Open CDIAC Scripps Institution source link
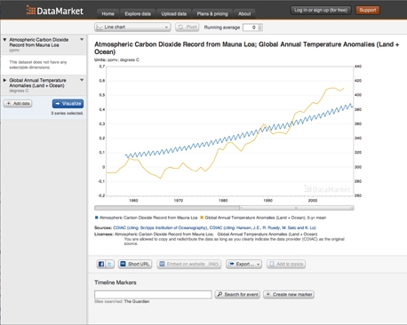The image size is (407, 325). point(160,227)
